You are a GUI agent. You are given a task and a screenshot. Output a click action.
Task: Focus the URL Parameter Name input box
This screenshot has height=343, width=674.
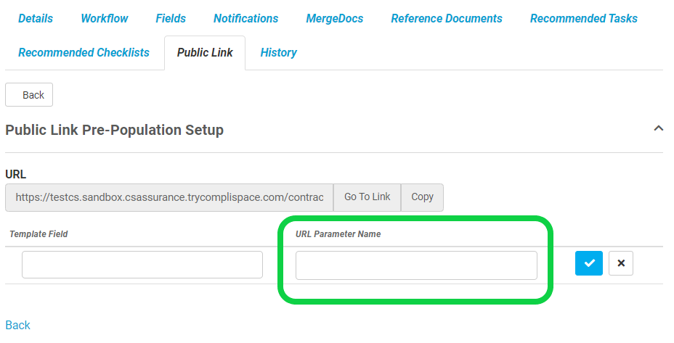coord(416,265)
